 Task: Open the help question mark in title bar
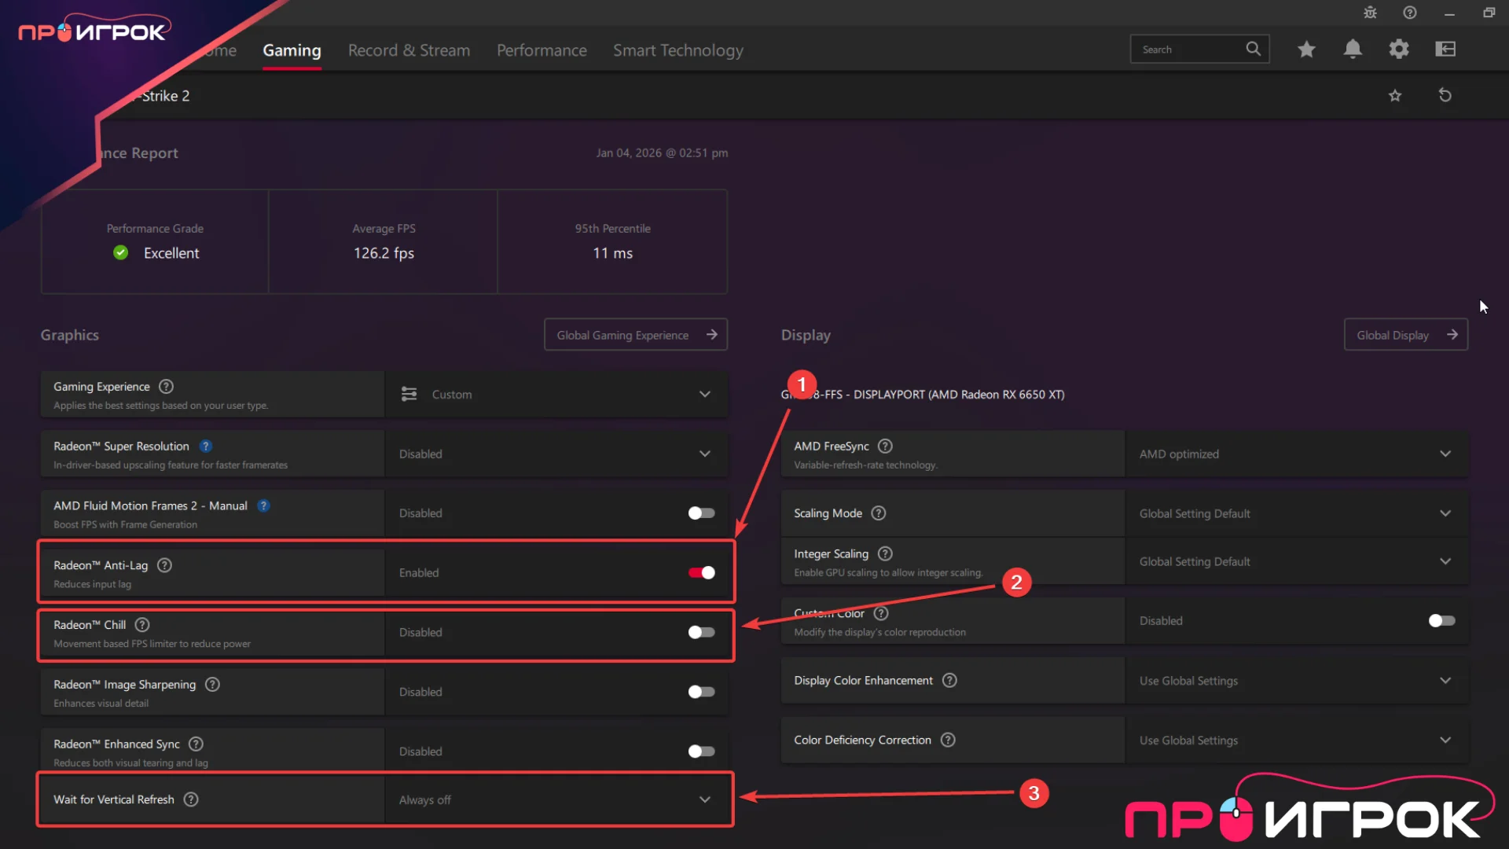pyautogui.click(x=1410, y=13)
